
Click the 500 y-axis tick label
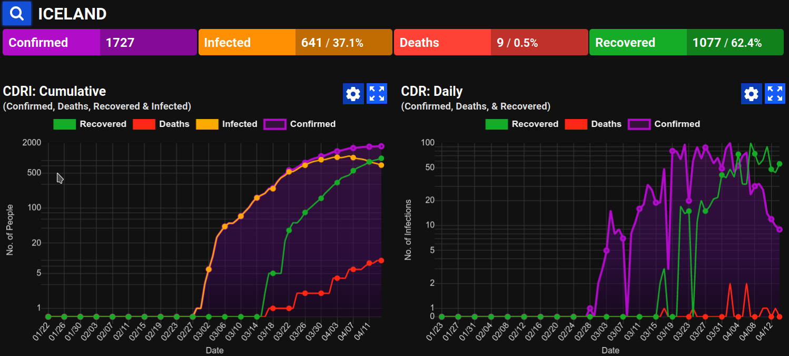pyautogui.click(x=35, y=173)
